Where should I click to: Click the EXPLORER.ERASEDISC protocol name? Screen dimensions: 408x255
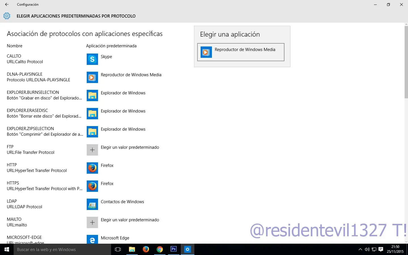(x=27, y=110)
